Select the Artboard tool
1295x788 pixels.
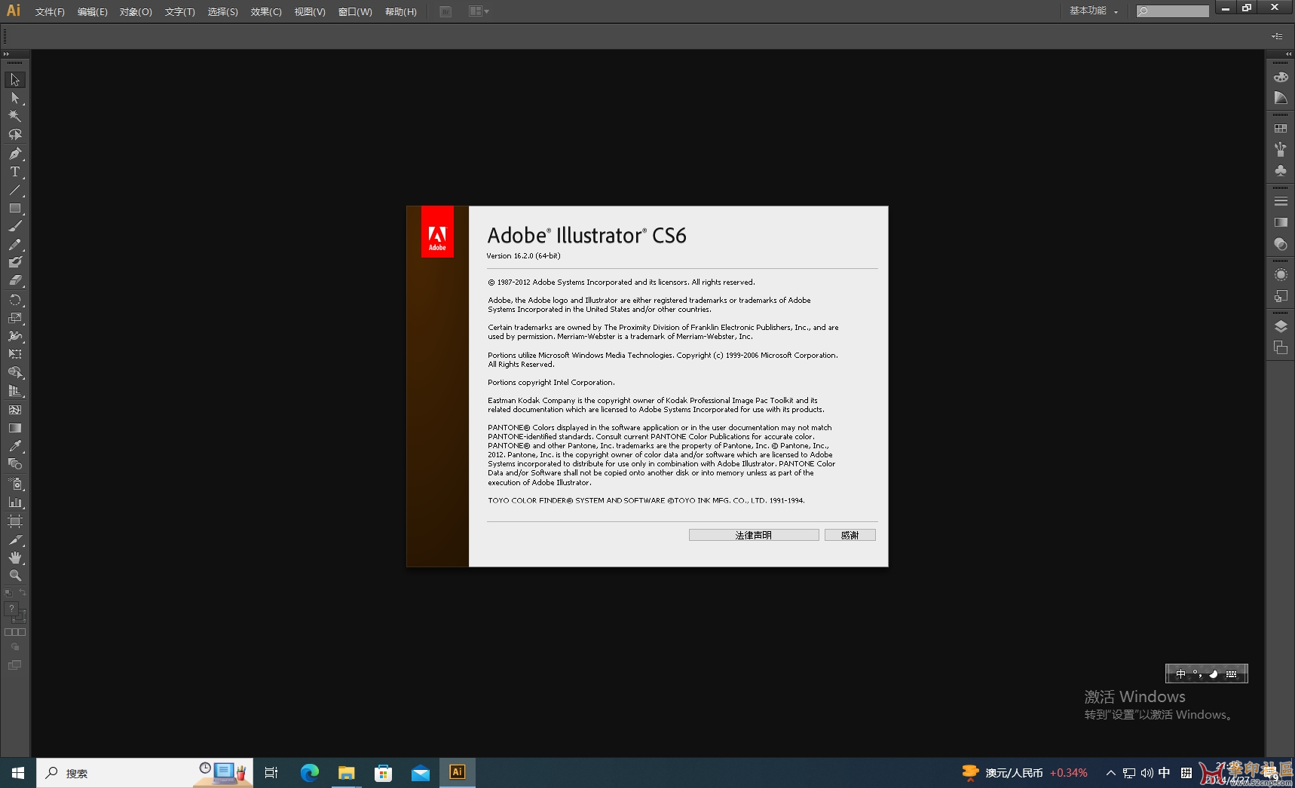(x=15, y=521)
